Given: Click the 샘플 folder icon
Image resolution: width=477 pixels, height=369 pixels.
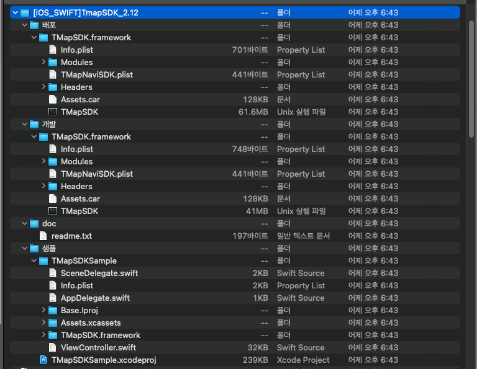Looking at the screenshot, I should tap(34, 249).
